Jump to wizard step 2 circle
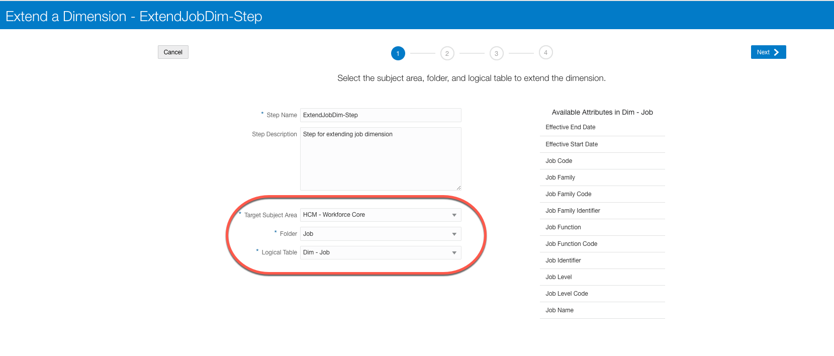The height and width of the screenshot is (356, 834). click(x=447, y=53)
